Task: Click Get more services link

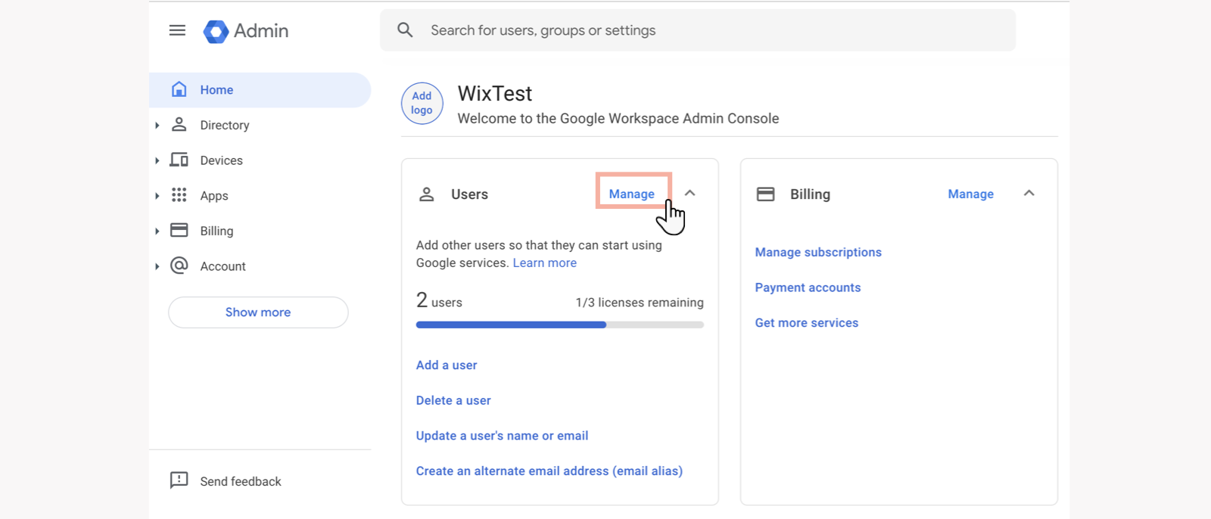Action: pyautogui.click(x=807, y=322)
